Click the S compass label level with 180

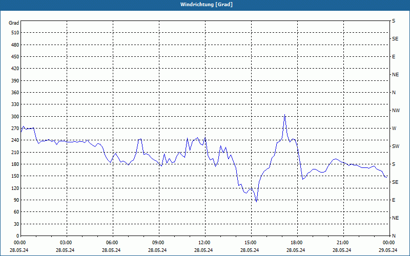[x=394, y=164]
